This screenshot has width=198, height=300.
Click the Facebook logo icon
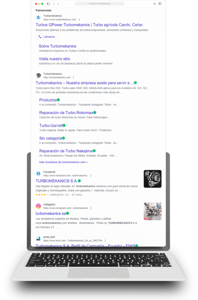38,173
